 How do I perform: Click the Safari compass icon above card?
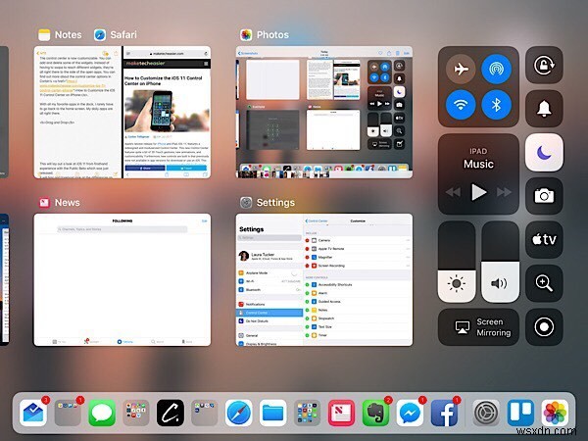point(100,35)
